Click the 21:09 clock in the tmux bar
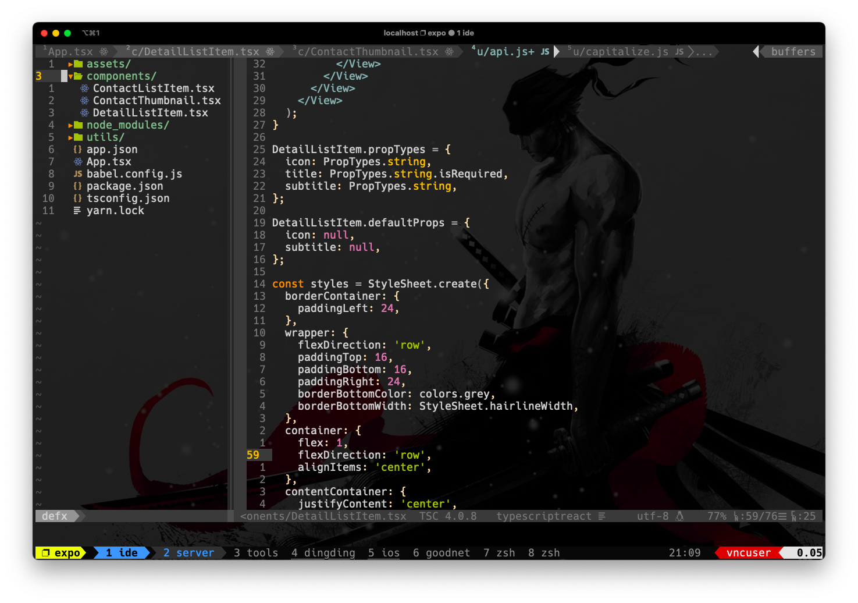Image resolution: width=858 pixels, height=603 pixels. pos(685,553)
